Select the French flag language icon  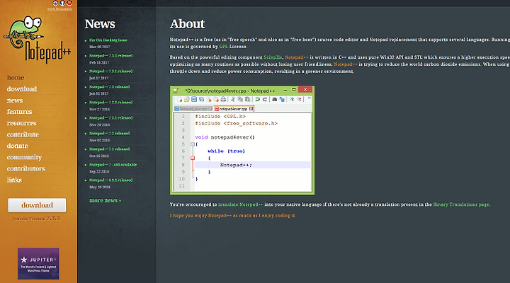pyautogui.click(x=62, y=4)
